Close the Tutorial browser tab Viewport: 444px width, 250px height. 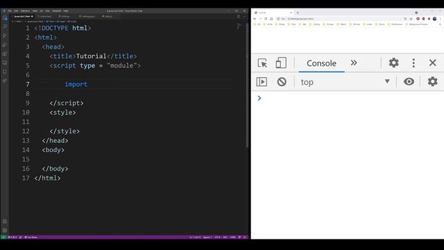pyautogui.click(x=291, y=12)
